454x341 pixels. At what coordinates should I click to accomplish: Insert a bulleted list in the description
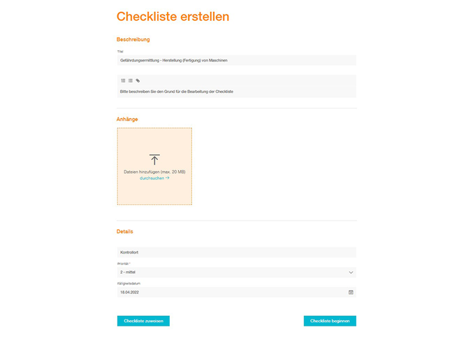click(x=131, y=80)
